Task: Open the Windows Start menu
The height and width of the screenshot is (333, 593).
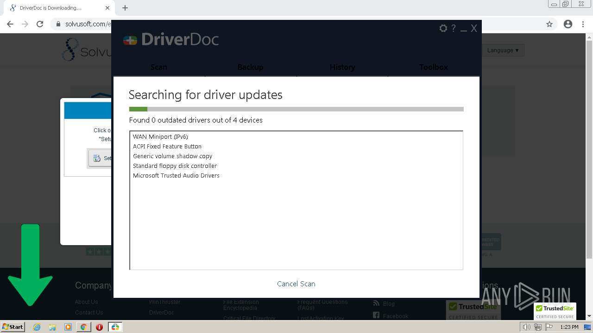Action: point(13,327)
